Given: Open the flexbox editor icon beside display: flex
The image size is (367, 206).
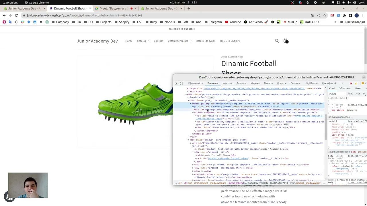Looking at the screenshot, I should point(352,124).
